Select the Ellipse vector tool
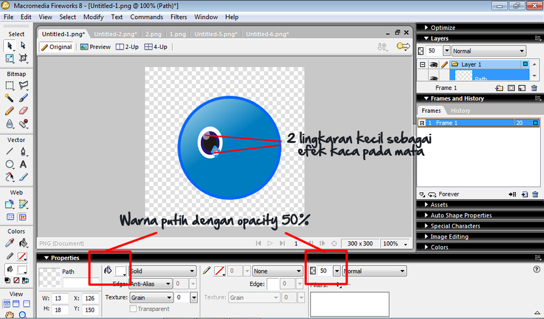 click(10, 164)
